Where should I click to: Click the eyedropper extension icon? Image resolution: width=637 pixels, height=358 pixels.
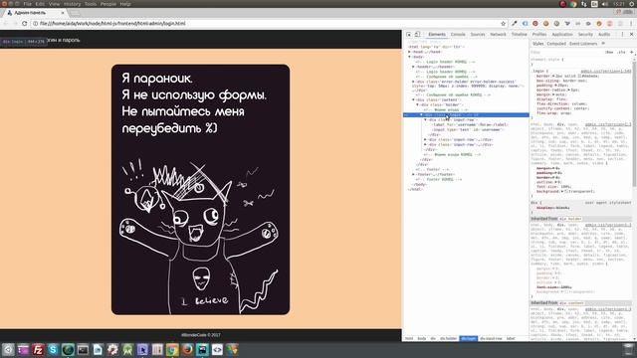point(515,24)
